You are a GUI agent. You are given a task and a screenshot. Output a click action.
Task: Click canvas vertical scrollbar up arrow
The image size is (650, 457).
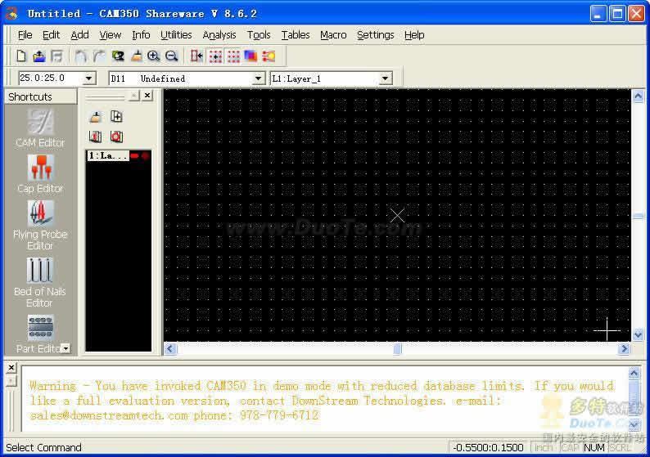(x=639, y=96)
